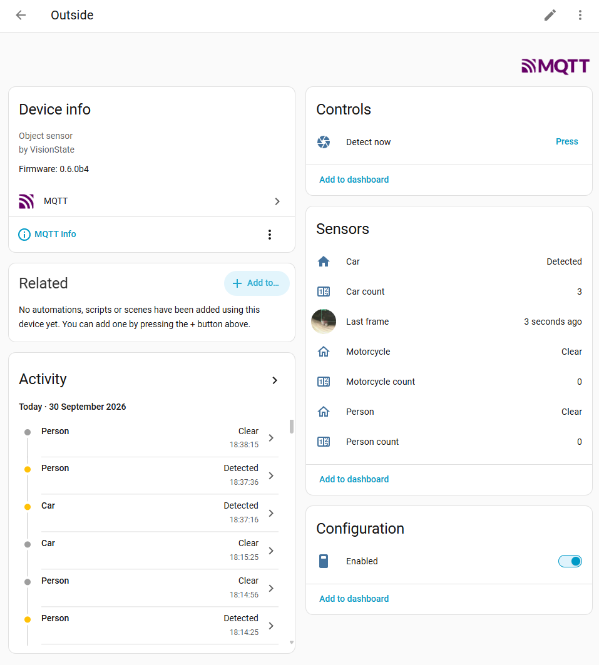
Task: Click the MQTT Info link
Action: [x=55, y=234]
